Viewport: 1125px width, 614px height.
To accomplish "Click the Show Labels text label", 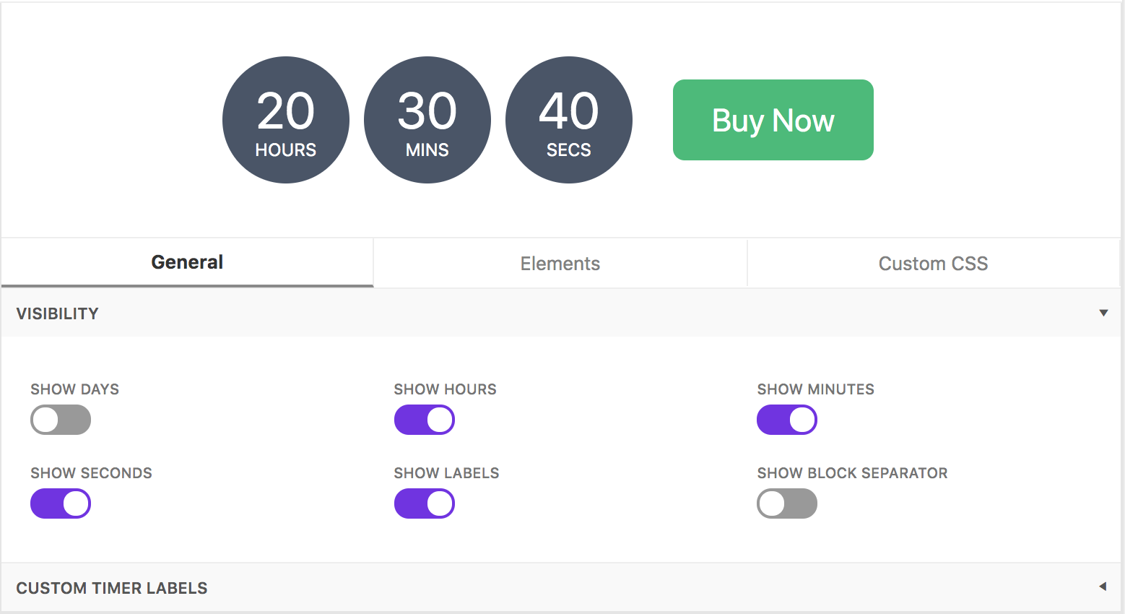I will point(446,473).
